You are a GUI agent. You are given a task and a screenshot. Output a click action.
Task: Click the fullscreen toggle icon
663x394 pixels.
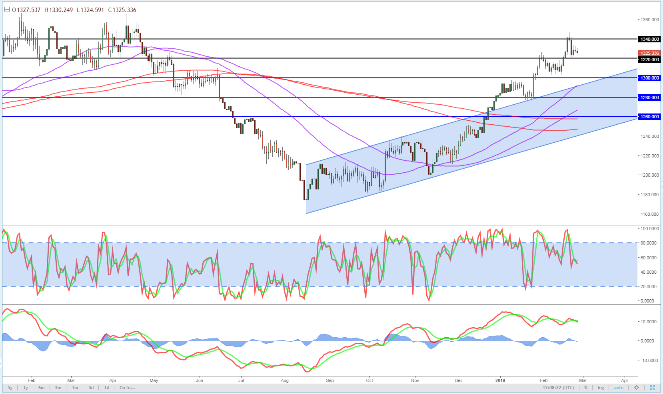pos(653,388)
